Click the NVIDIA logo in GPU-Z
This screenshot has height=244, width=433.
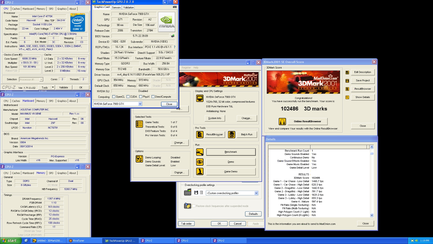[x=167, y=22]
